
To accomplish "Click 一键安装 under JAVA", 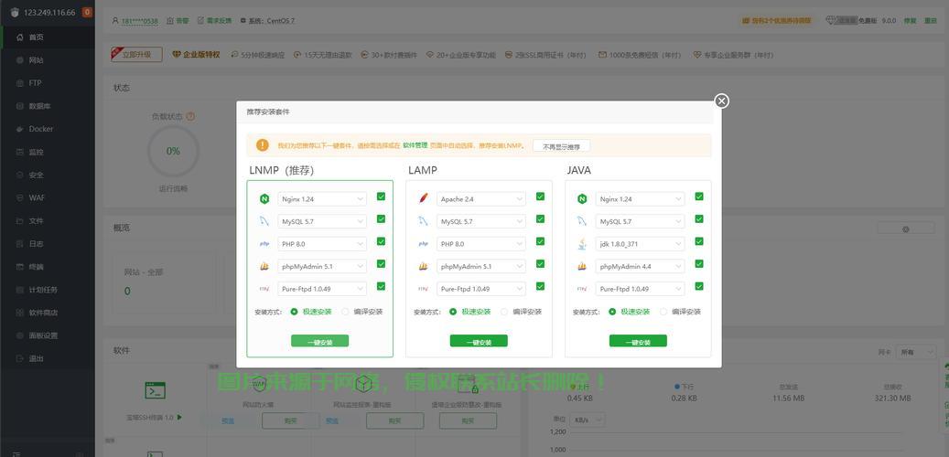I will [638, 341].
